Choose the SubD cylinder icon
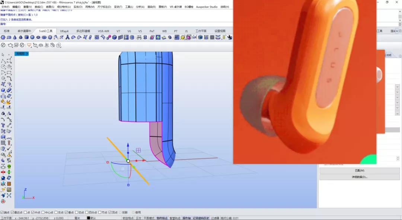 coord(26,38)
